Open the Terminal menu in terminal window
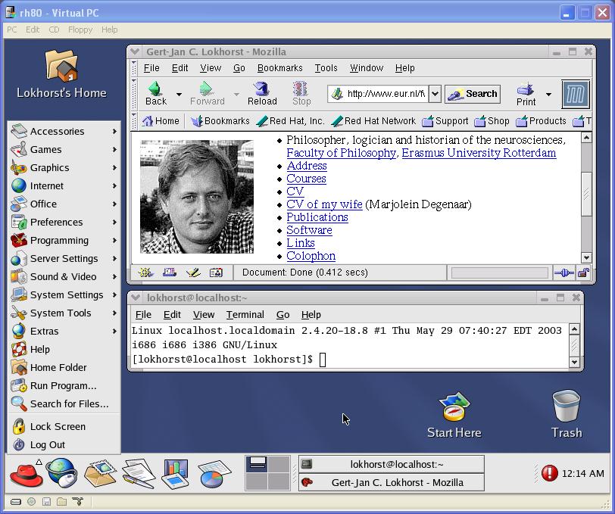This screenshot has height=514, width=615. pos(245,315)
